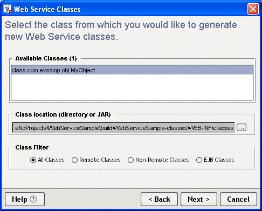The width and height of the screenshot is (262, 211).
Task: Close the Web Service Classes dialog
Action: coord(253,9)
